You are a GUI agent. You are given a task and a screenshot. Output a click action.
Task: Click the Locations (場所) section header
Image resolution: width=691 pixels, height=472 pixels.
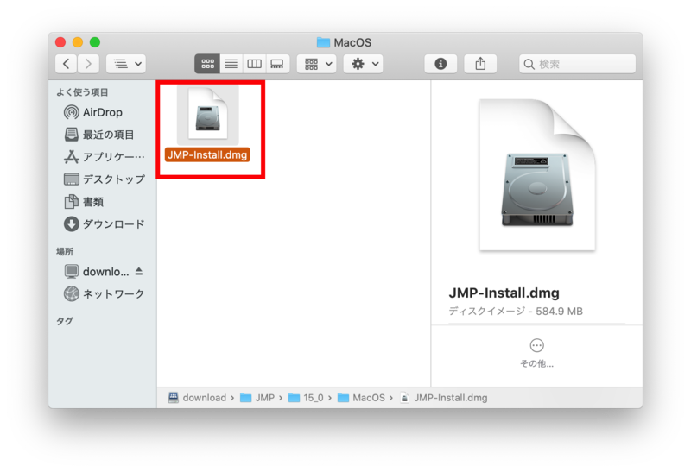pyautogui.click(x=65, y=251)
